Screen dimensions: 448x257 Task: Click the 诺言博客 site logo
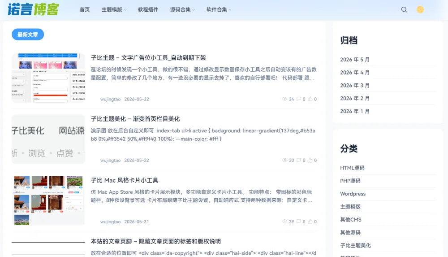[33, 9]
